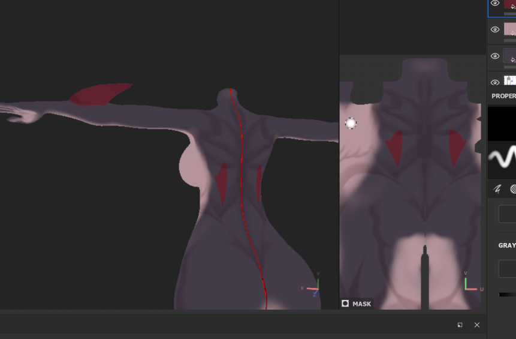Toggle visibility of the pink layer
Screen dimensions: 516x339
click(495, 29)
